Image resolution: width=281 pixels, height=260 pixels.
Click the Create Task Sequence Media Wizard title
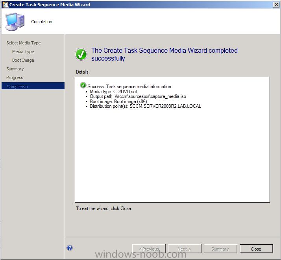50,5
